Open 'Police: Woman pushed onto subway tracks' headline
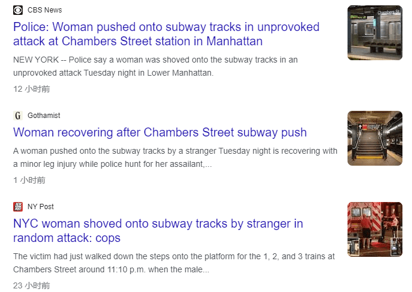The height and width of the screenshot is (292, 412). (166, 35)
